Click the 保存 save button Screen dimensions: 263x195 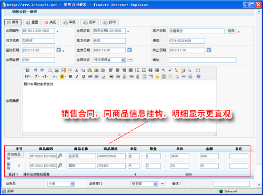click(x=13, y=22)
